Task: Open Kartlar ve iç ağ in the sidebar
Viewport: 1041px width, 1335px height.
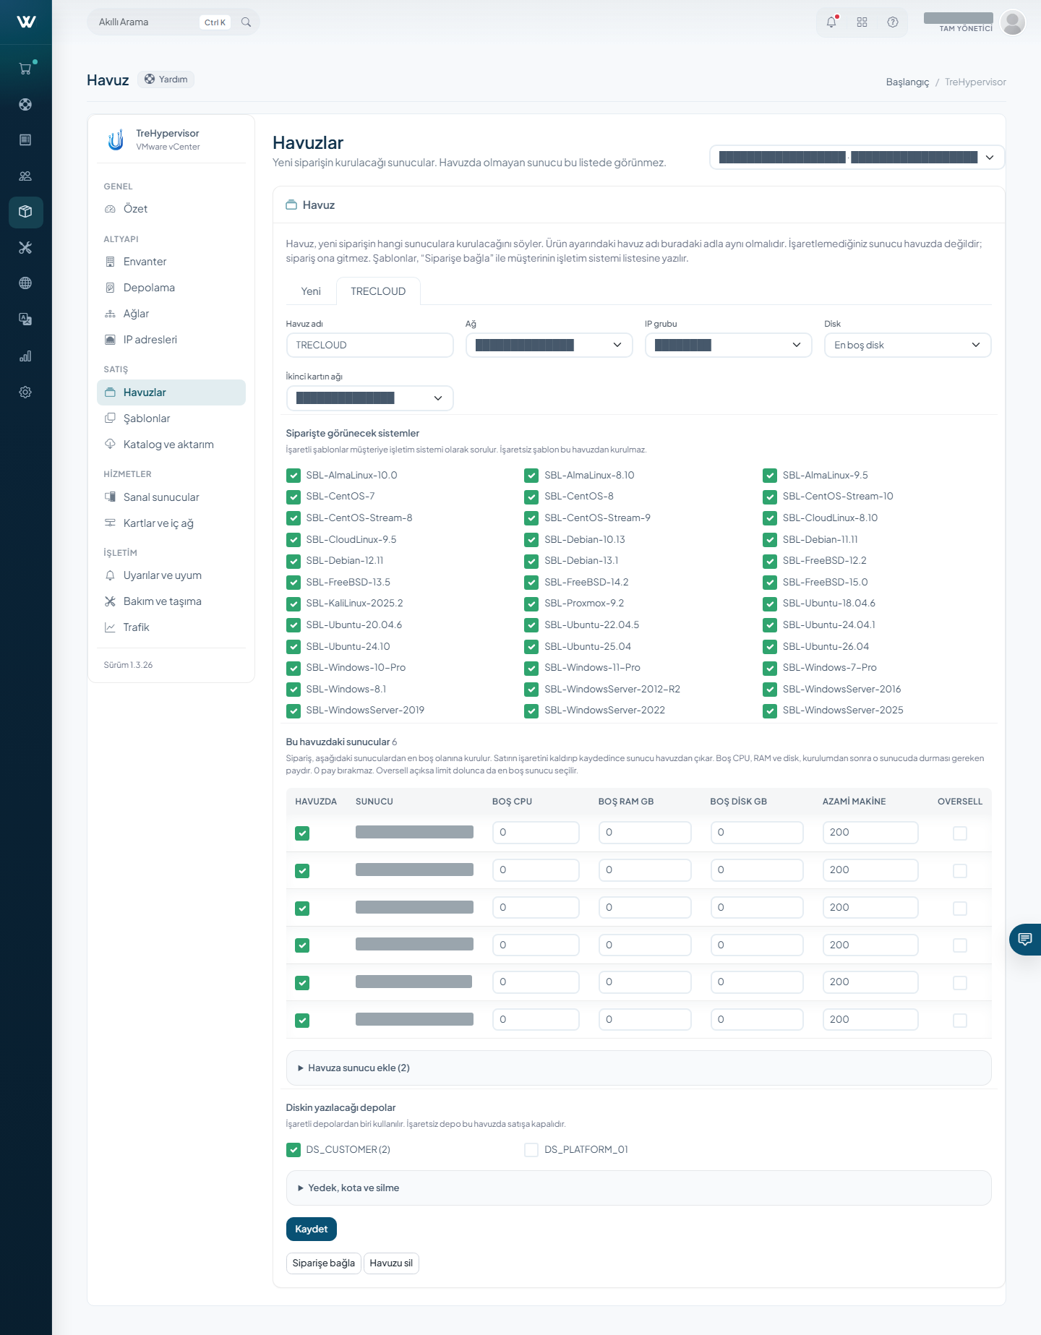Action: pyautogui.click(x=171, y=523)
